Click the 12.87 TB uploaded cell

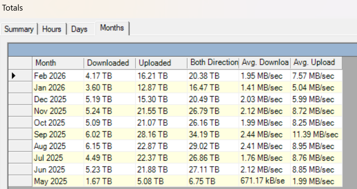[x=161, y=88]
